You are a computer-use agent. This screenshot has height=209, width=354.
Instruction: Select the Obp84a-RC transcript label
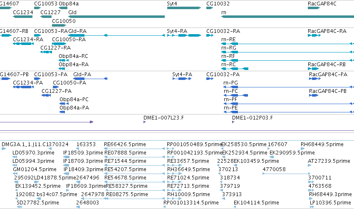(73, 56)
